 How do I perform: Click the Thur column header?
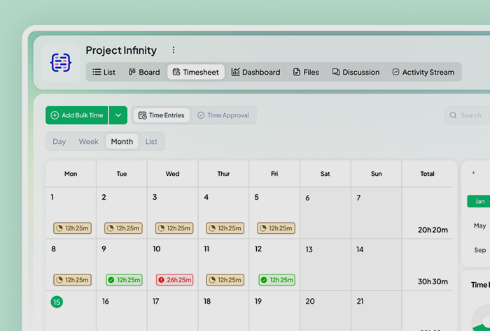[x=223, y=174]
